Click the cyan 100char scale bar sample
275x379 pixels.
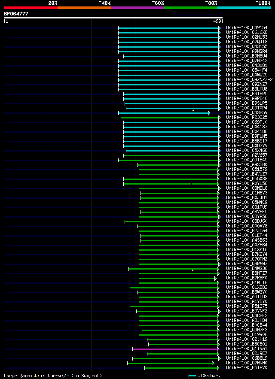(x=192, y=376)
